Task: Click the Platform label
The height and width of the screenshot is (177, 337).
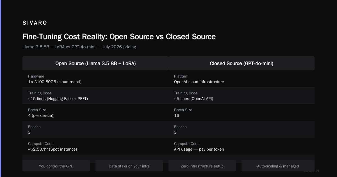Action: point(181,76)
